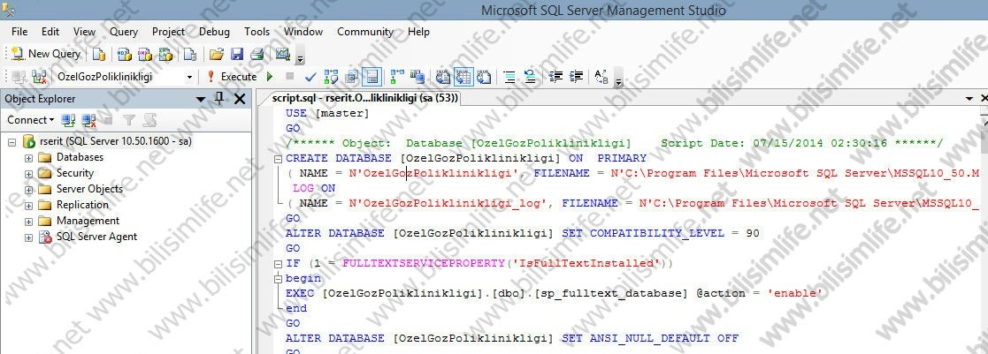The image size is (988, 354).
Task: Expand the Server Objects folder
Action: 28,189
